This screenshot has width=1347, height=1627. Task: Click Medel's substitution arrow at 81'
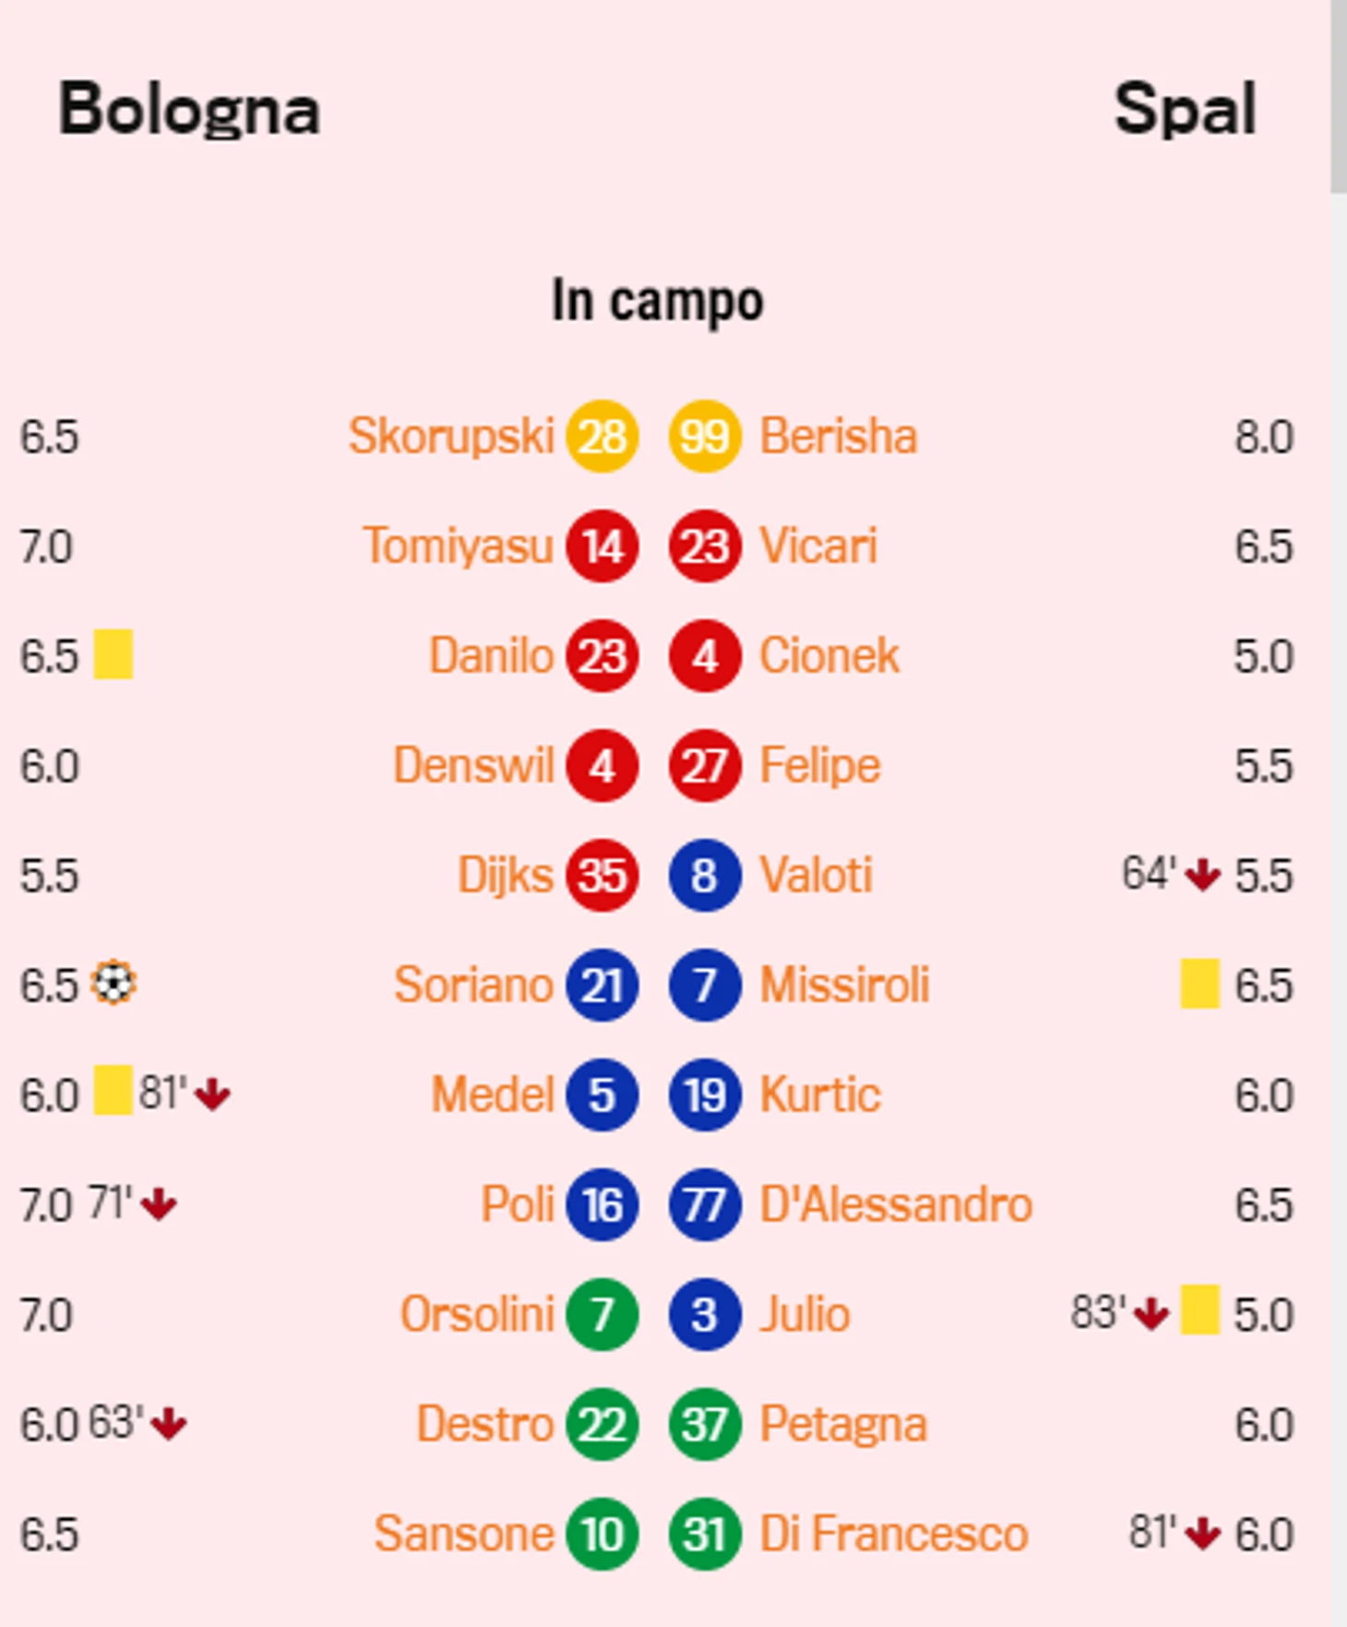click(x=212, y=1094)
